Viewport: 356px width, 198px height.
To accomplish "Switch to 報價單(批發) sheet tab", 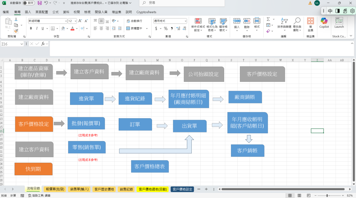I will pyautogui.click(x=55, y=189).
